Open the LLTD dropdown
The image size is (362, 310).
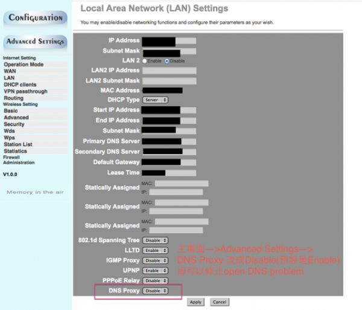[156, 250]
